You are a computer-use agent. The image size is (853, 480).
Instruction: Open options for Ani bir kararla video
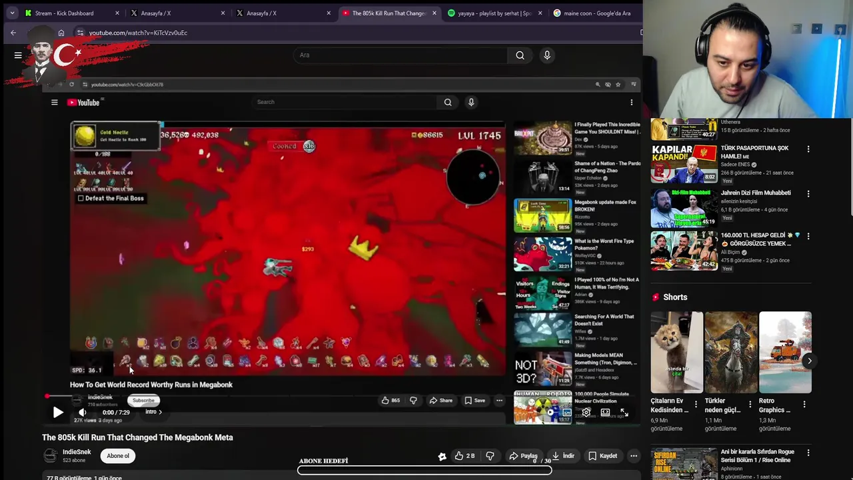click(x=808, y=453)
